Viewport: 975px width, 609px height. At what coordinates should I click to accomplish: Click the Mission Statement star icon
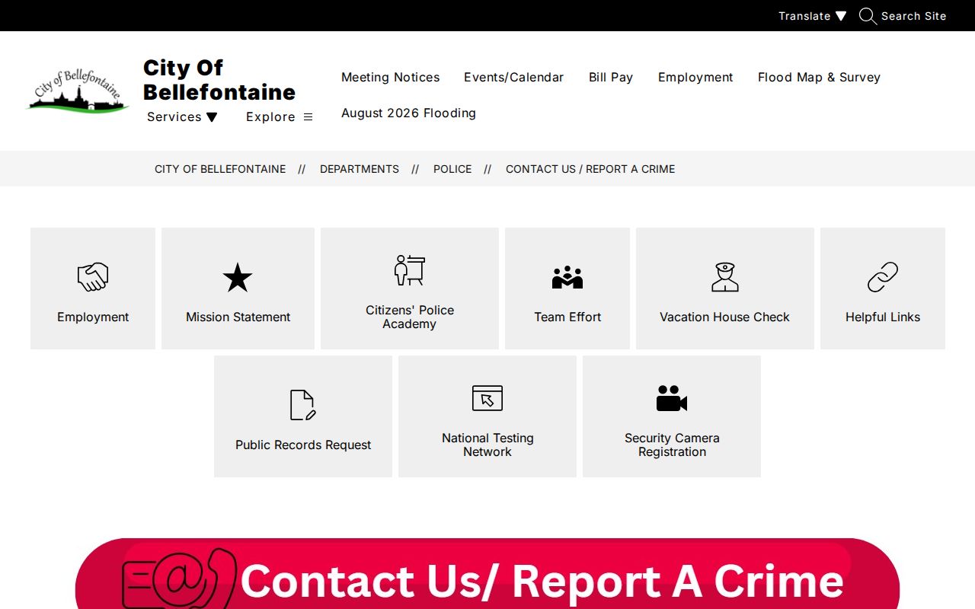click(x=238, y=278)
